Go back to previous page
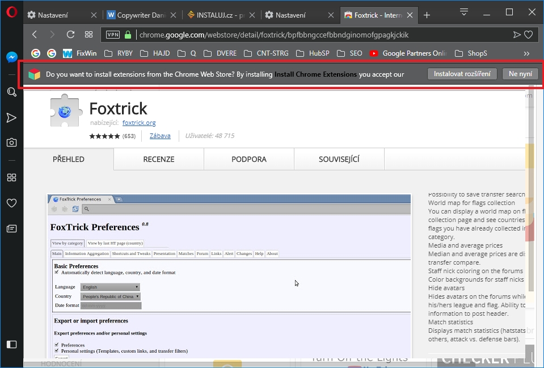 coord(35,35)
